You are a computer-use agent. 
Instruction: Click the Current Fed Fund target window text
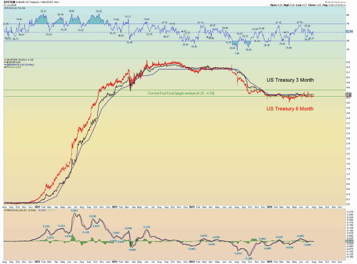pyautogui.click(x=181, y=93)
